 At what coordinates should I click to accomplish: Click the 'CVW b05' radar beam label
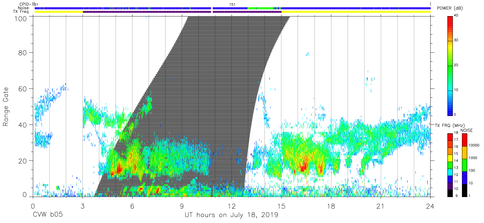(48, 215)
